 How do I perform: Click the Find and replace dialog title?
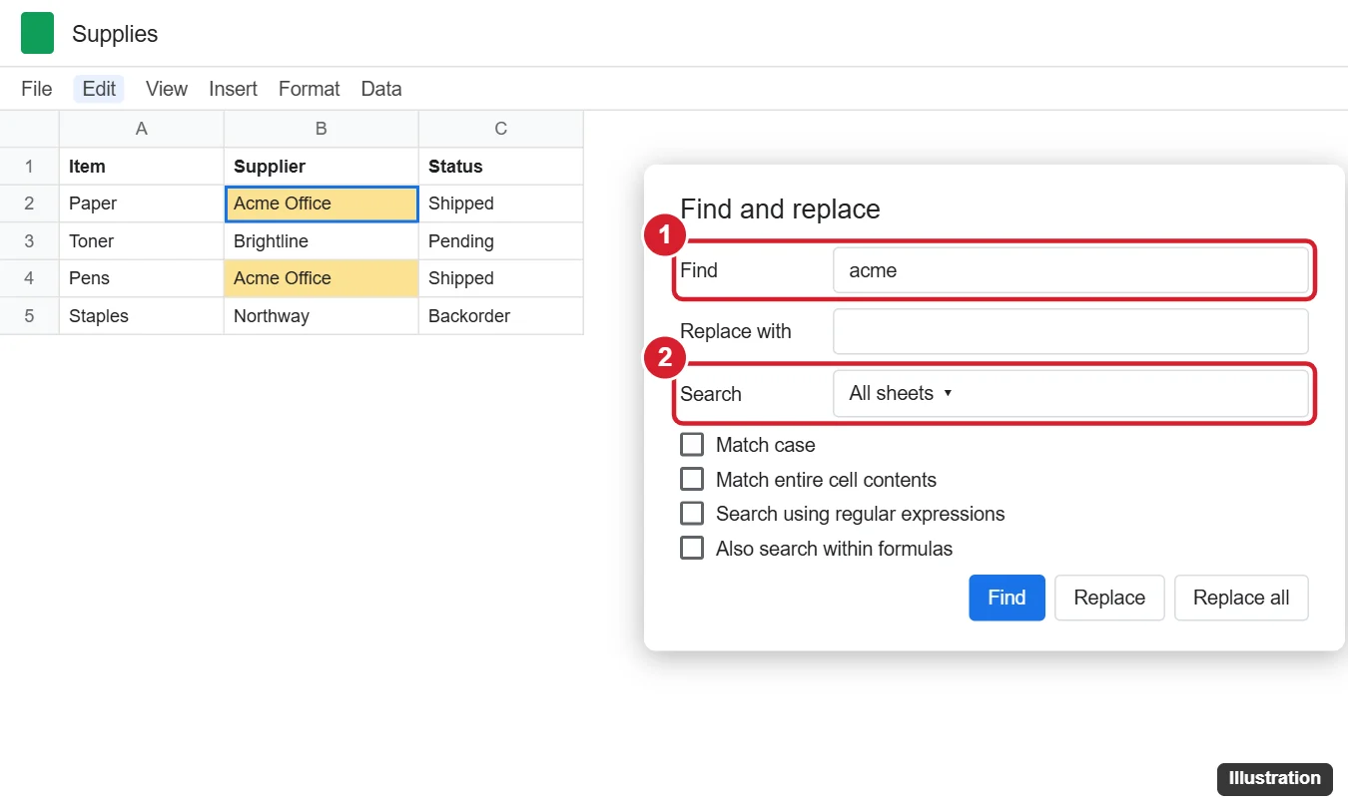tap(780, 209)
